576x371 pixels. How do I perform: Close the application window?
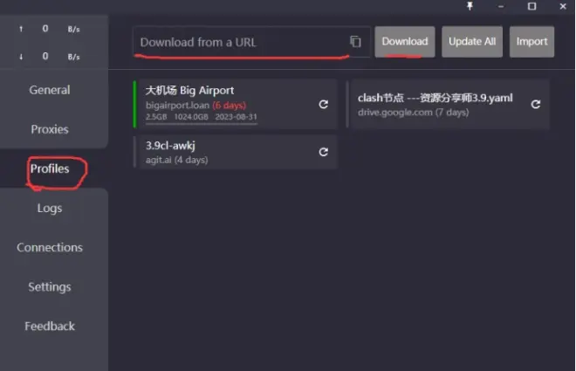click(x=563, y=6)
